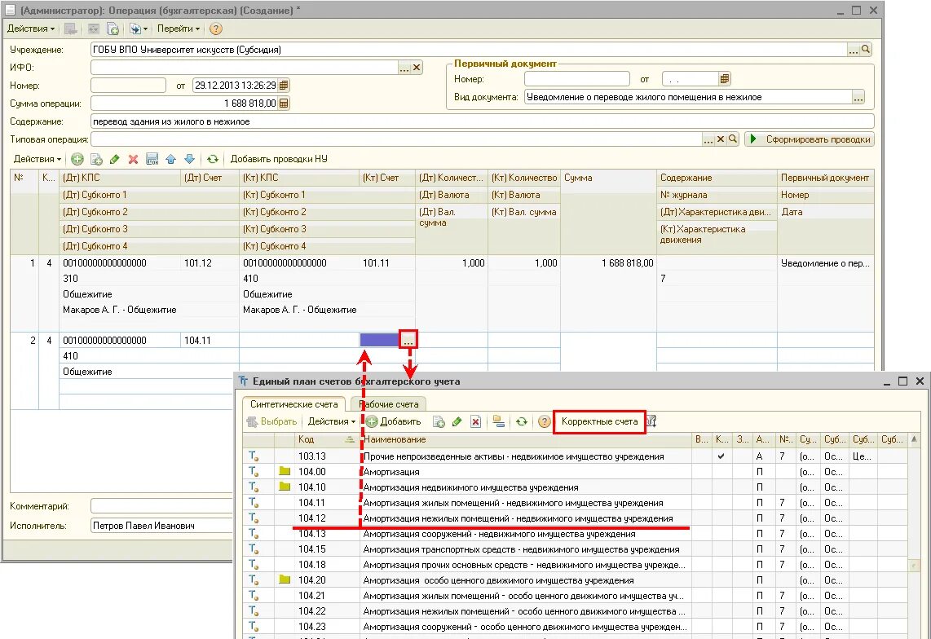
Task: Click the copy account icon in chart toolbar
Action: coord(439,421)
